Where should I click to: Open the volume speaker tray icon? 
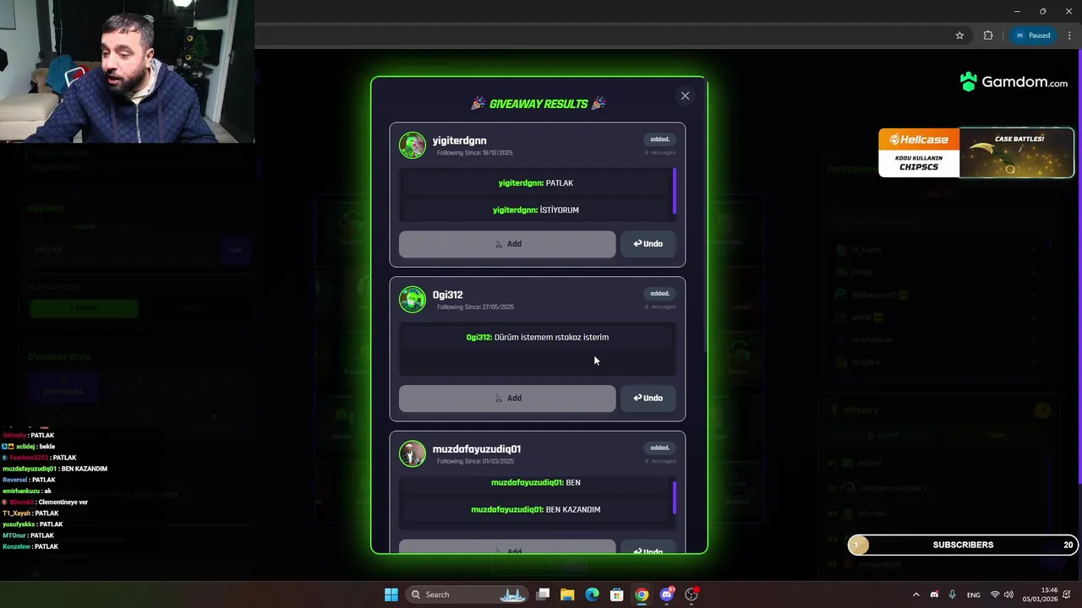tap(1008, 594)
